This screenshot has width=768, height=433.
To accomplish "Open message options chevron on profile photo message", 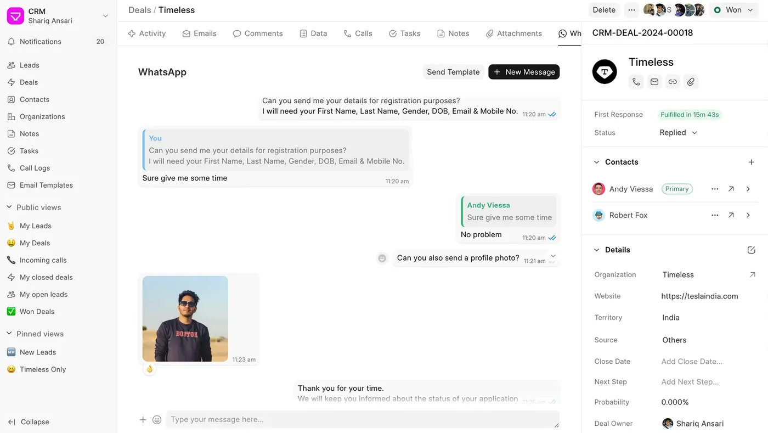I will pos(553,256).
